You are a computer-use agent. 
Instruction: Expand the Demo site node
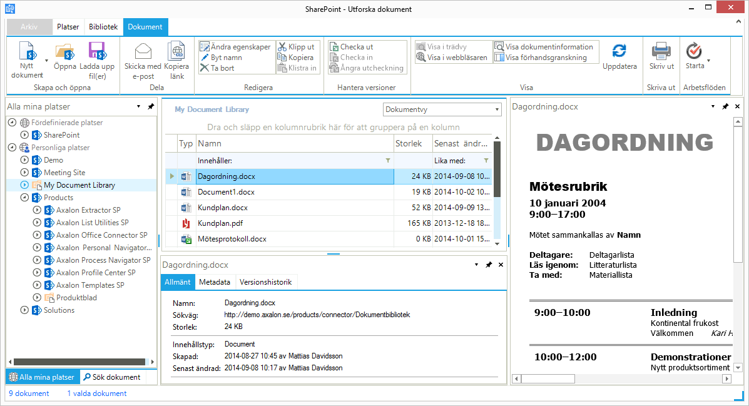tap(24, 160)
